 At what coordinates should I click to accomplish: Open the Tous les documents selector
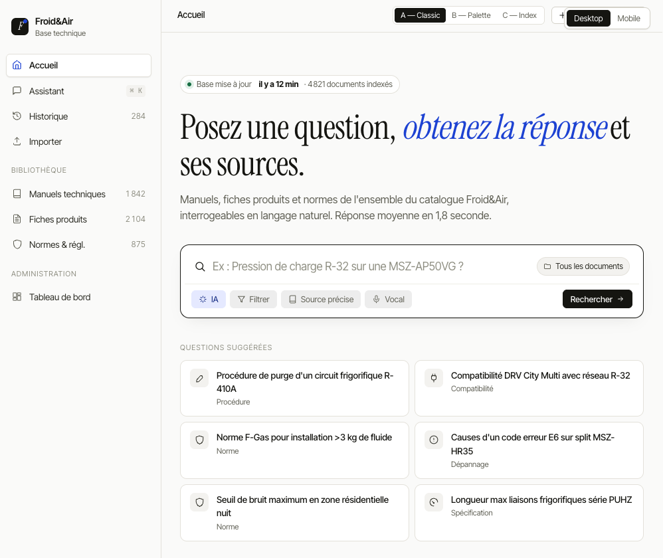pos(583,266)
